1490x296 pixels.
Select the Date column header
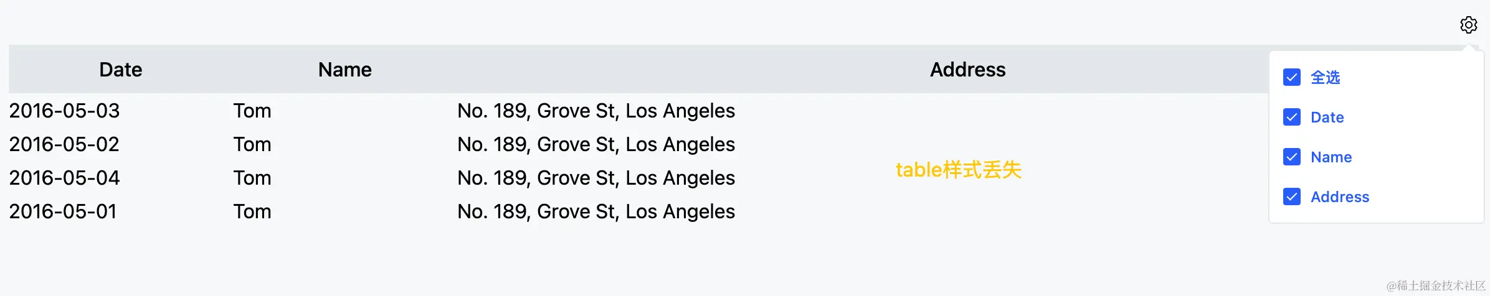121,69
